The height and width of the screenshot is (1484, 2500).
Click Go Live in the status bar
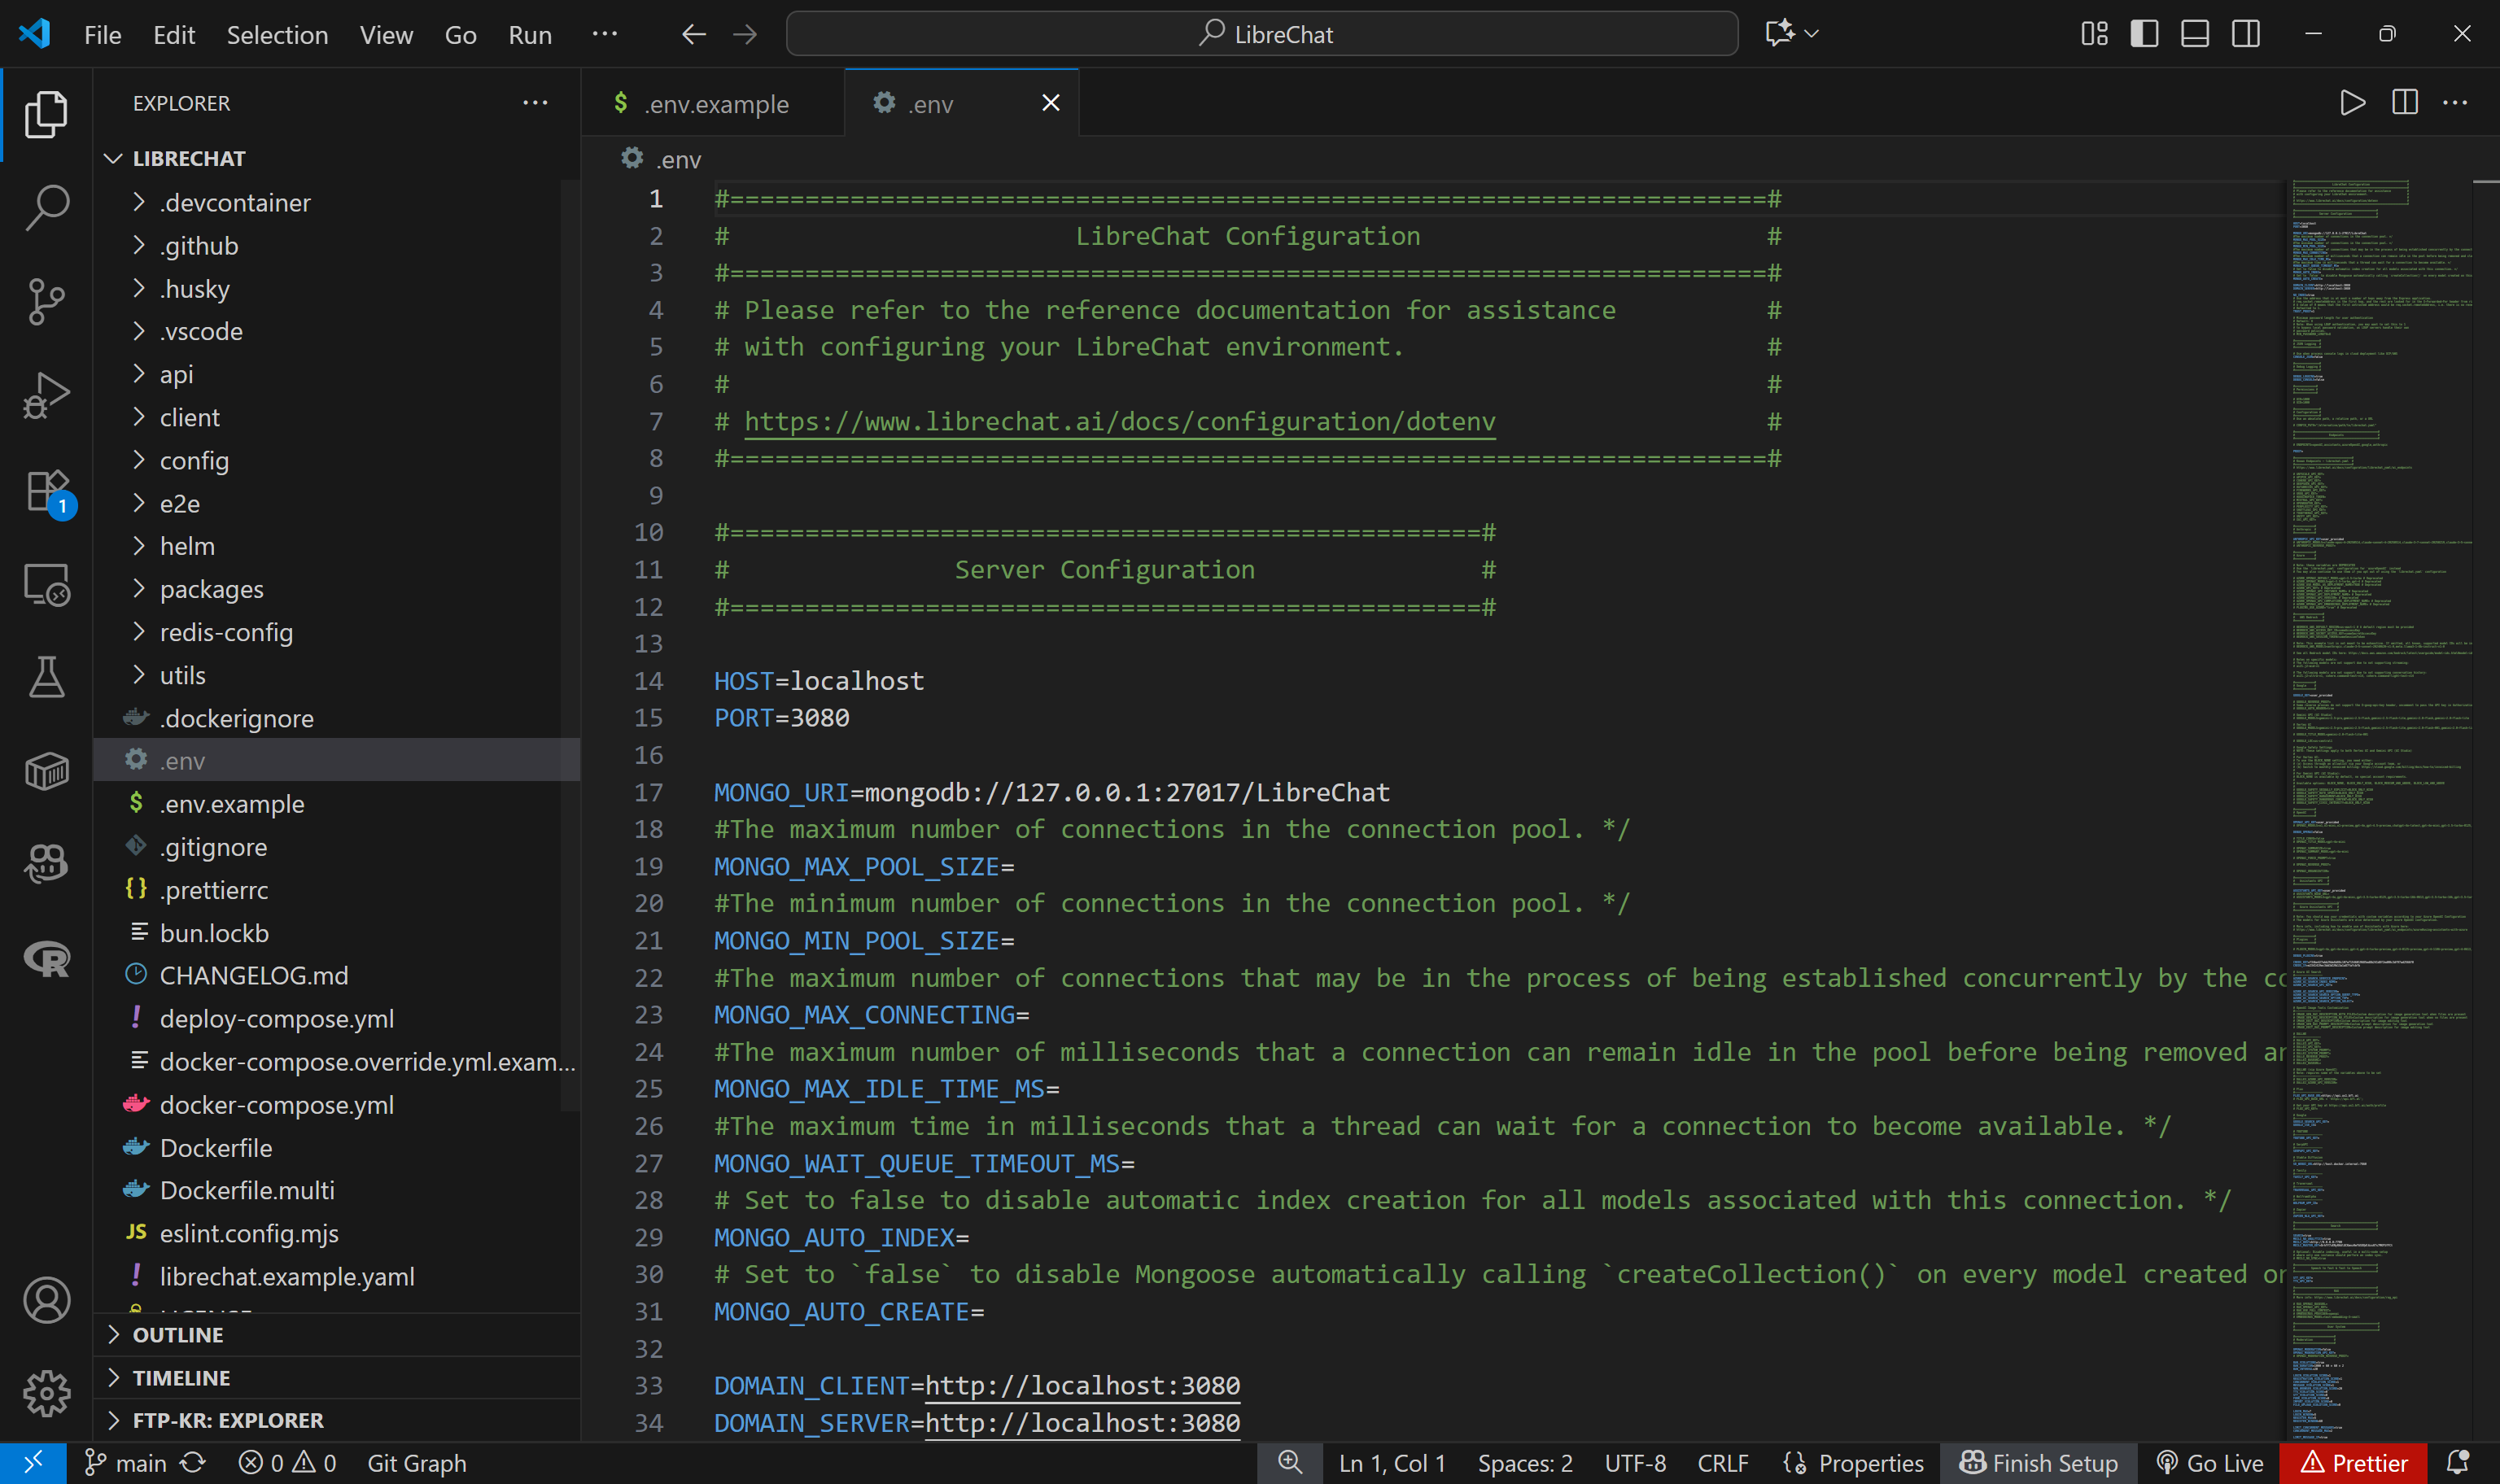click(x=2211, y=1462)
